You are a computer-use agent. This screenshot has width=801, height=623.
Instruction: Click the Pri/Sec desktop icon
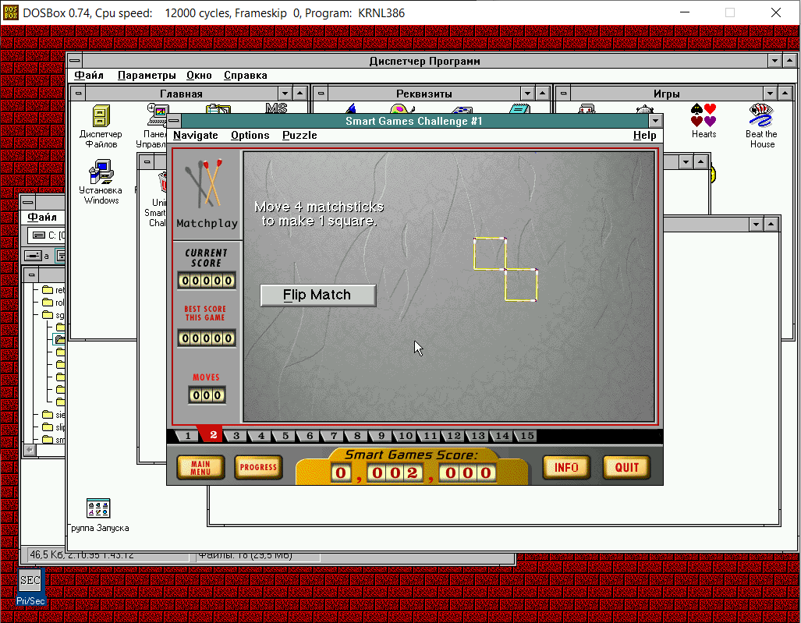[30, 581]
